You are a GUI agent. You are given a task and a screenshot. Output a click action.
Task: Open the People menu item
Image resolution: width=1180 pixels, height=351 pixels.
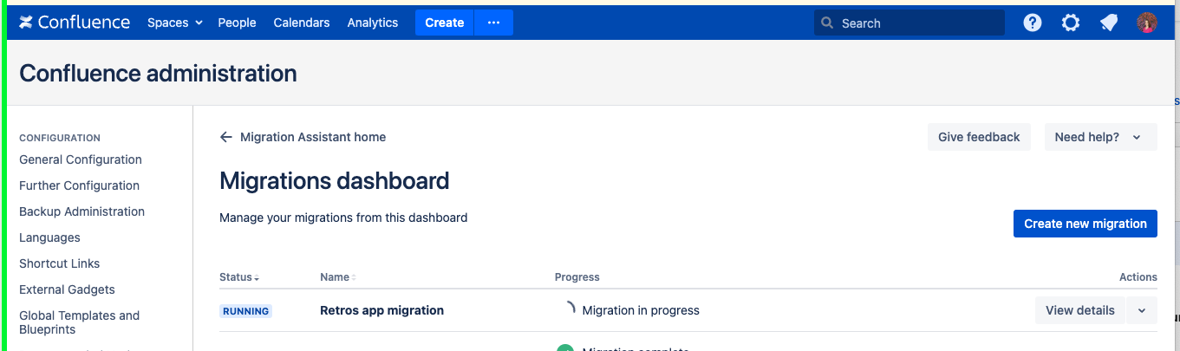237,23
